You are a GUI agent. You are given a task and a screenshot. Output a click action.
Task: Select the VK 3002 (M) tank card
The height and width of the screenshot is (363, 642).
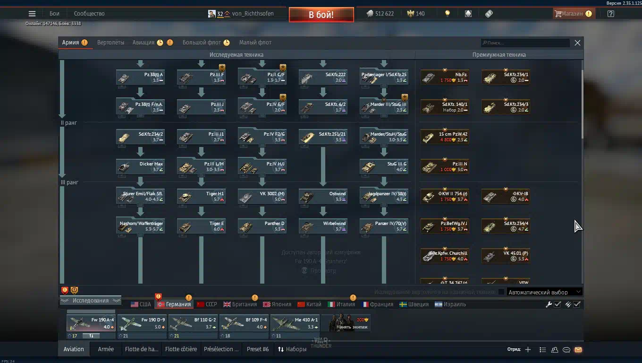262,196
